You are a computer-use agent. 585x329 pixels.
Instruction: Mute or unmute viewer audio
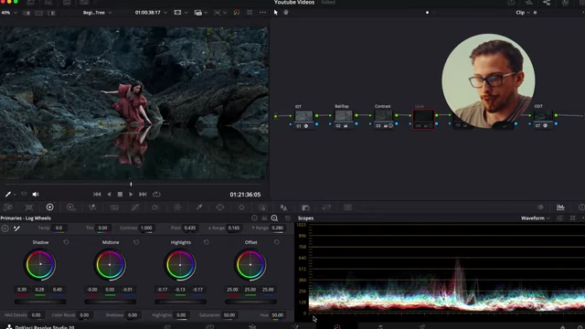pos(36,194)
